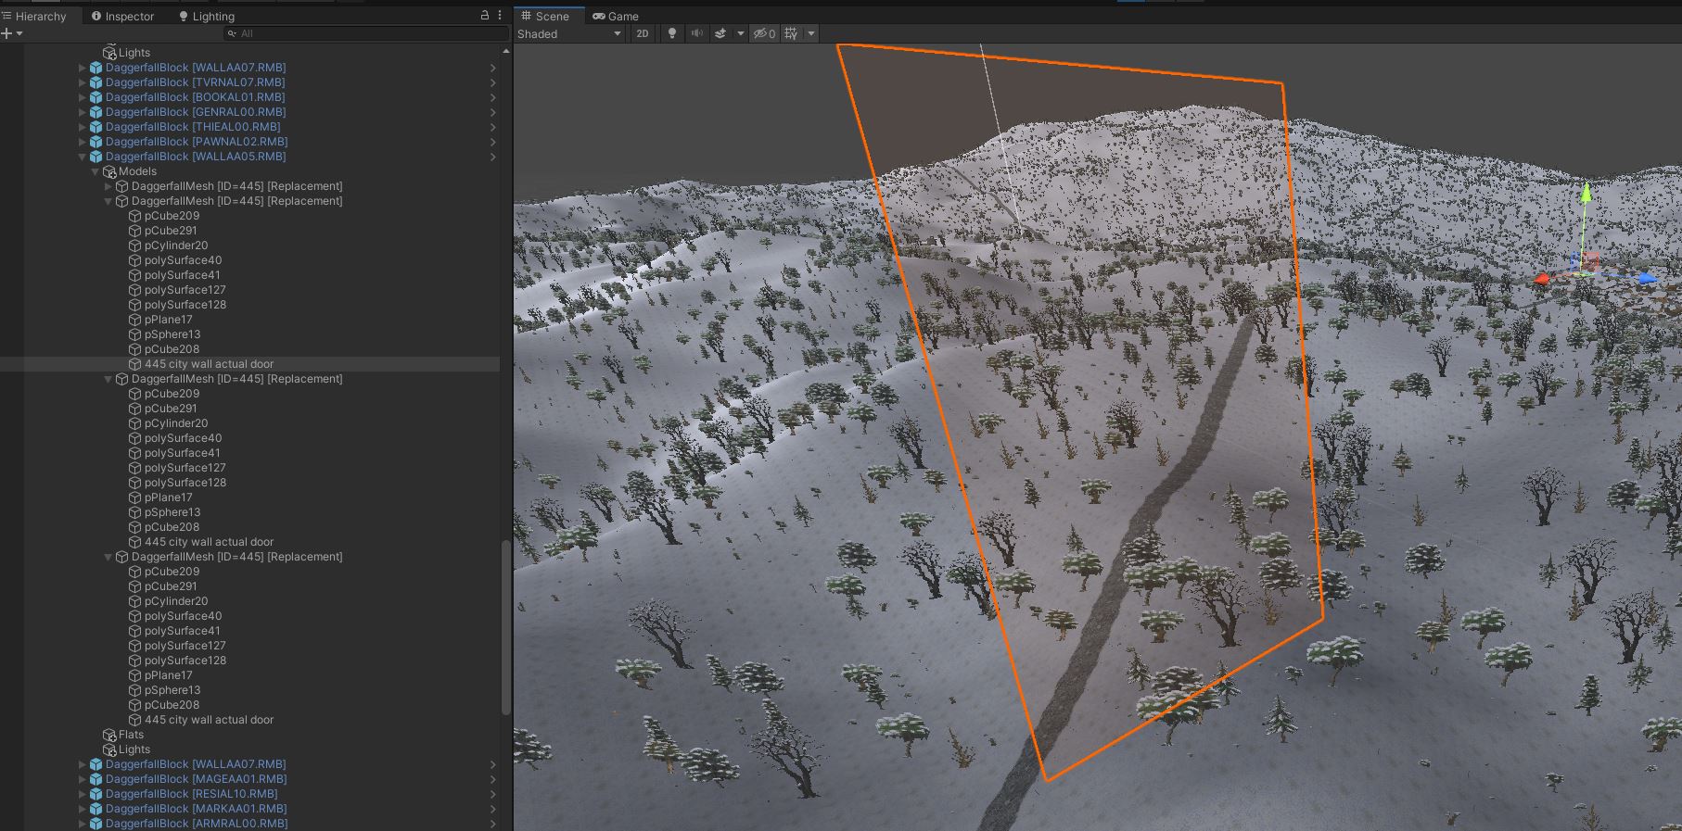This screenshot has width=1682, height=831.
Task: Click the info icon on the Inspector tab
Action: click(x=96, y=16)
